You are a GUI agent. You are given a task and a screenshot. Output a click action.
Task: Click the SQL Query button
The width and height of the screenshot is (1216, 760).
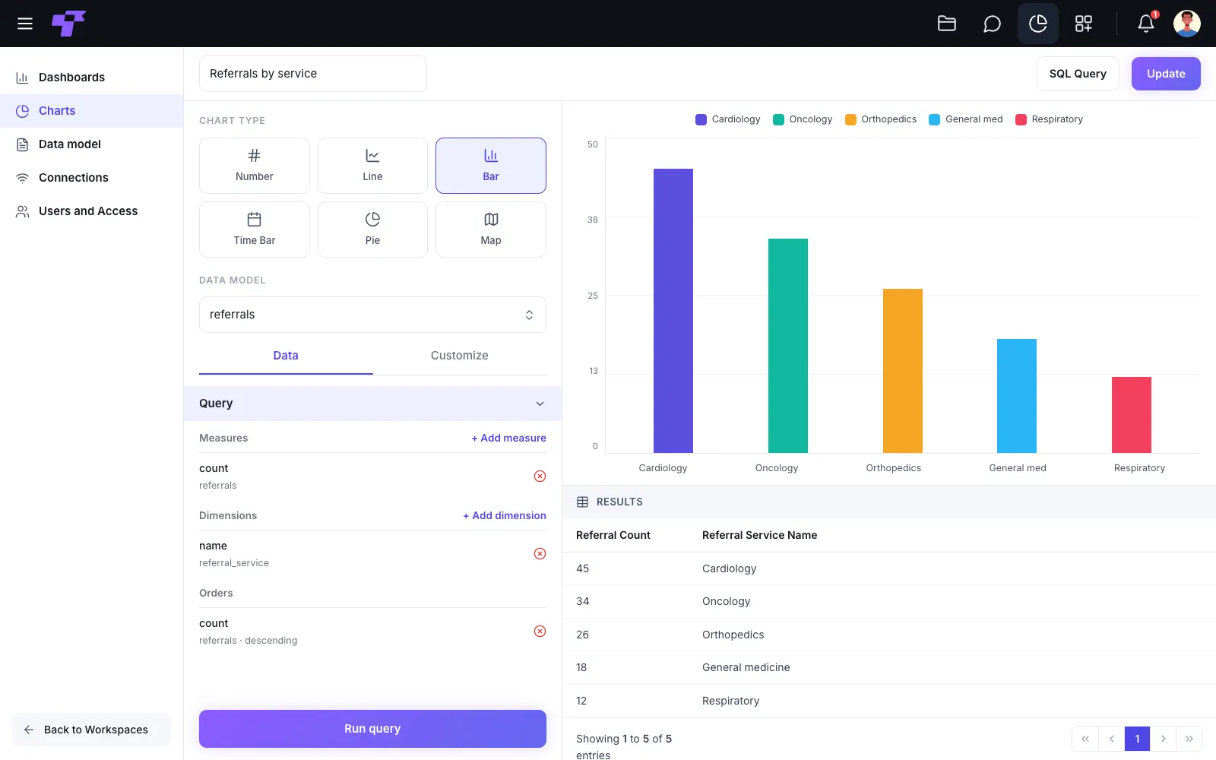(x=1078, y=74)
